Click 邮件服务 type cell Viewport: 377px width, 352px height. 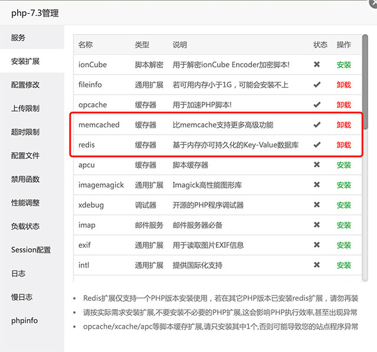[149, 225]
